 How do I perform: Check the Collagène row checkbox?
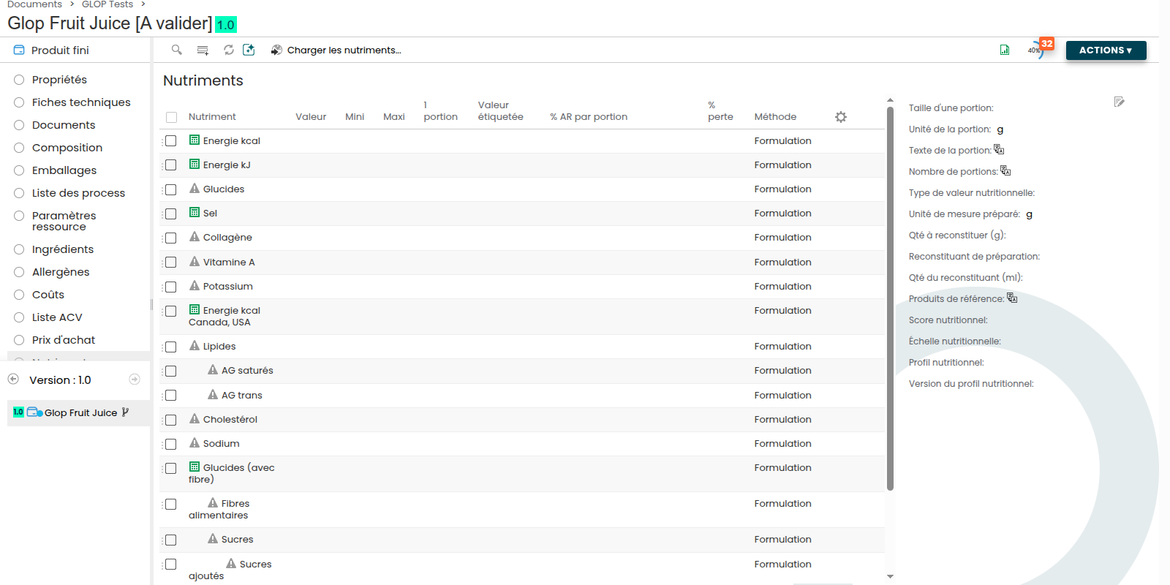[x=171, y=238]
